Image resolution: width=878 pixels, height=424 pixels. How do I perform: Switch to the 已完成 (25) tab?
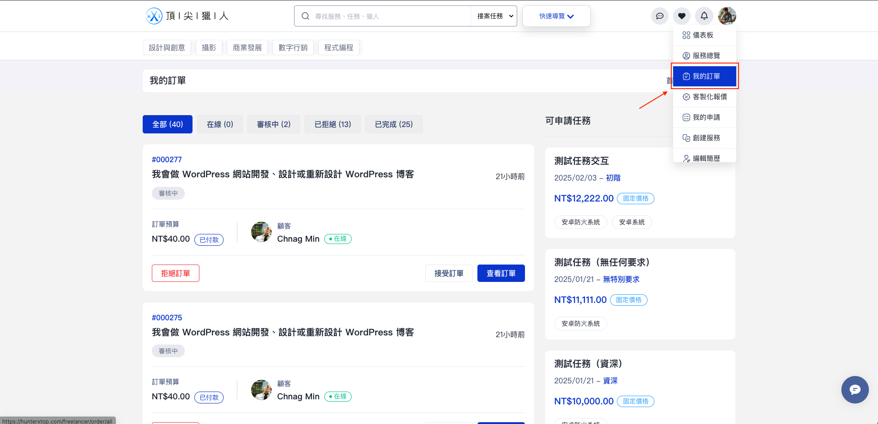point(393,124)
